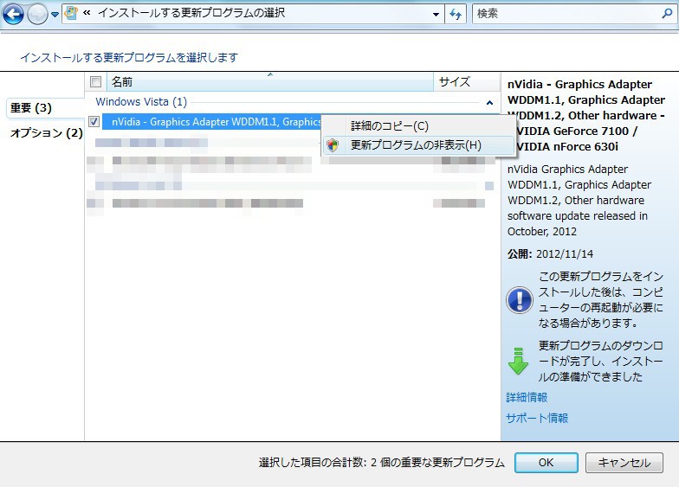Toggle the select-all checkbox in the header
The image size is (679, 487).
(95, 81)
